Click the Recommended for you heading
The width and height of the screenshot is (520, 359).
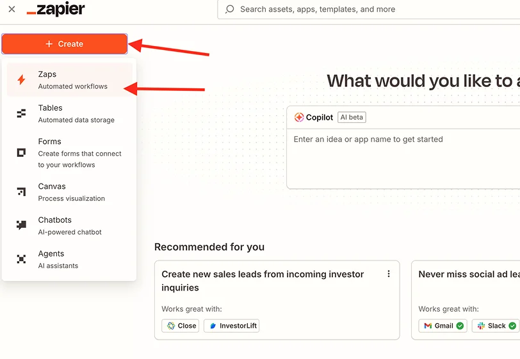pyautogui.click(x=209, y=247)
